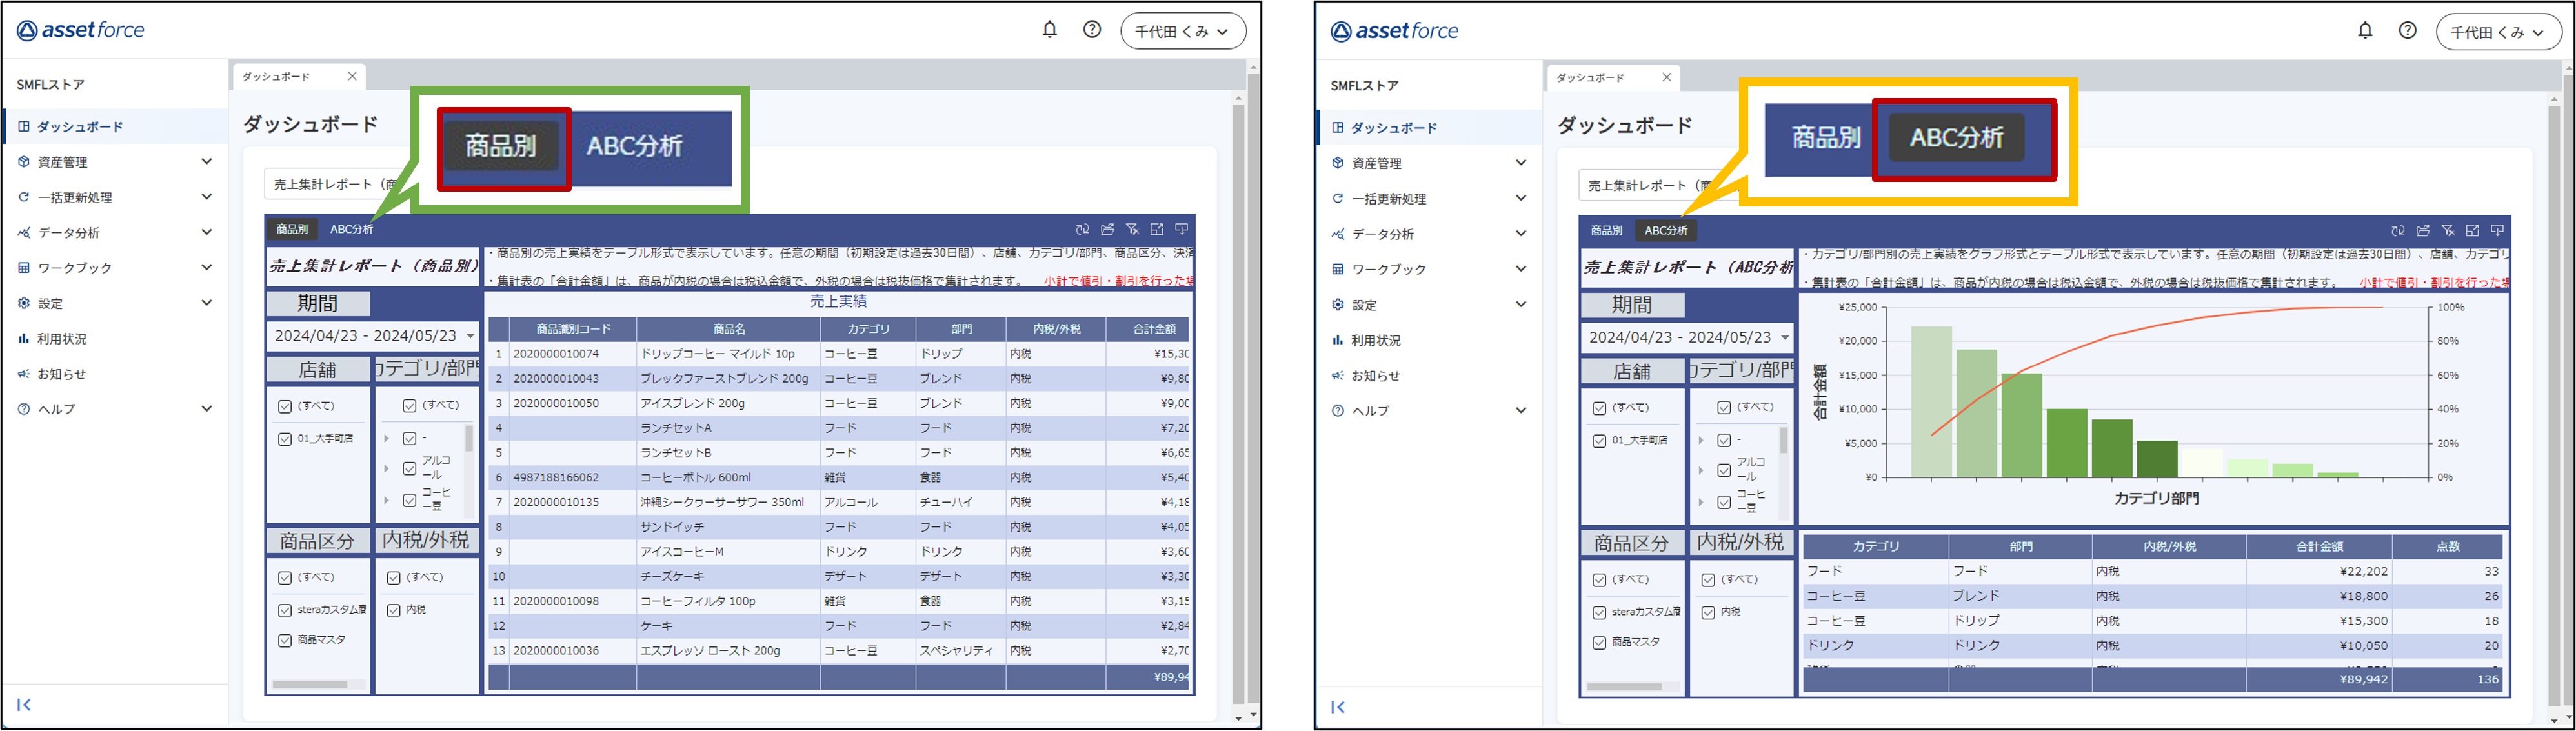This screenshot has width=2576, height=731.
Task: Click refresh icon in left dashboard toolbar
Action: pos(1082,229)
